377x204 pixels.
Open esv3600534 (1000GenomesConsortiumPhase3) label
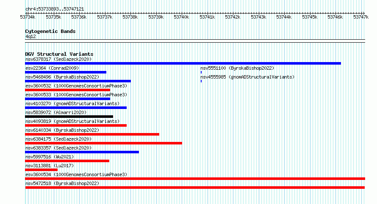click(x=76, y=174)
